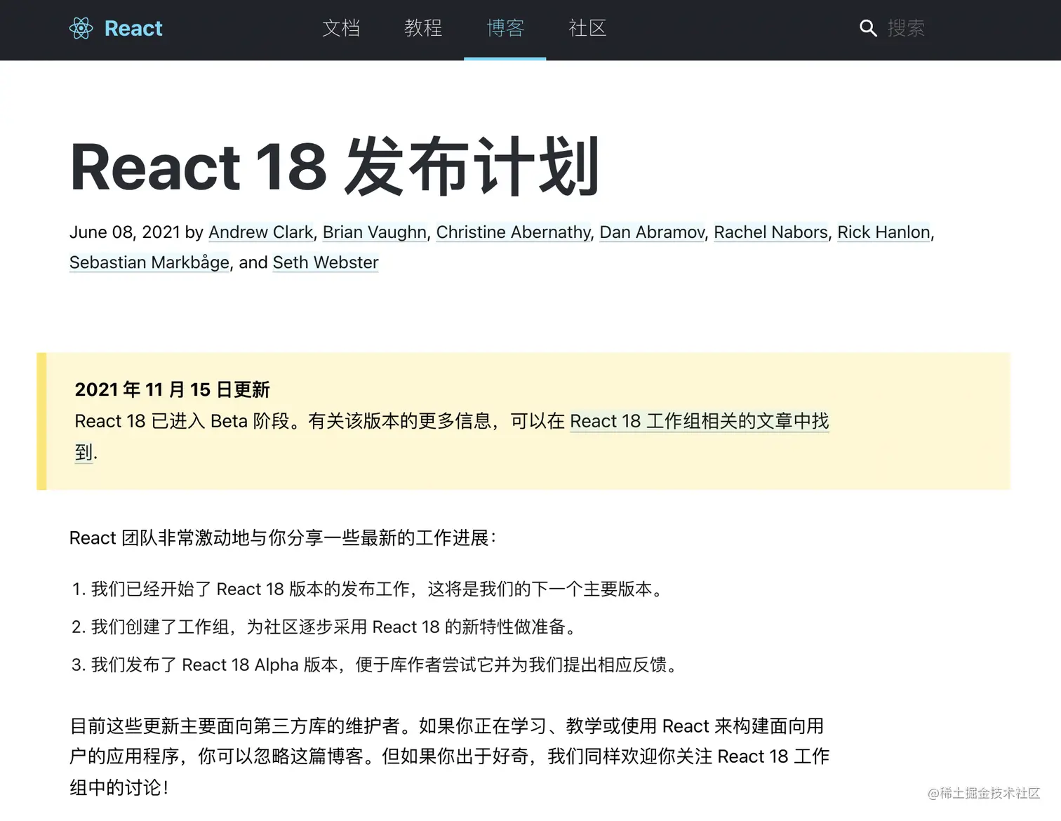Image resolution: width=1061 pixels, height=821 pixels.
Task: Open Brian Vaughn author link
Action: pos(375,232)
